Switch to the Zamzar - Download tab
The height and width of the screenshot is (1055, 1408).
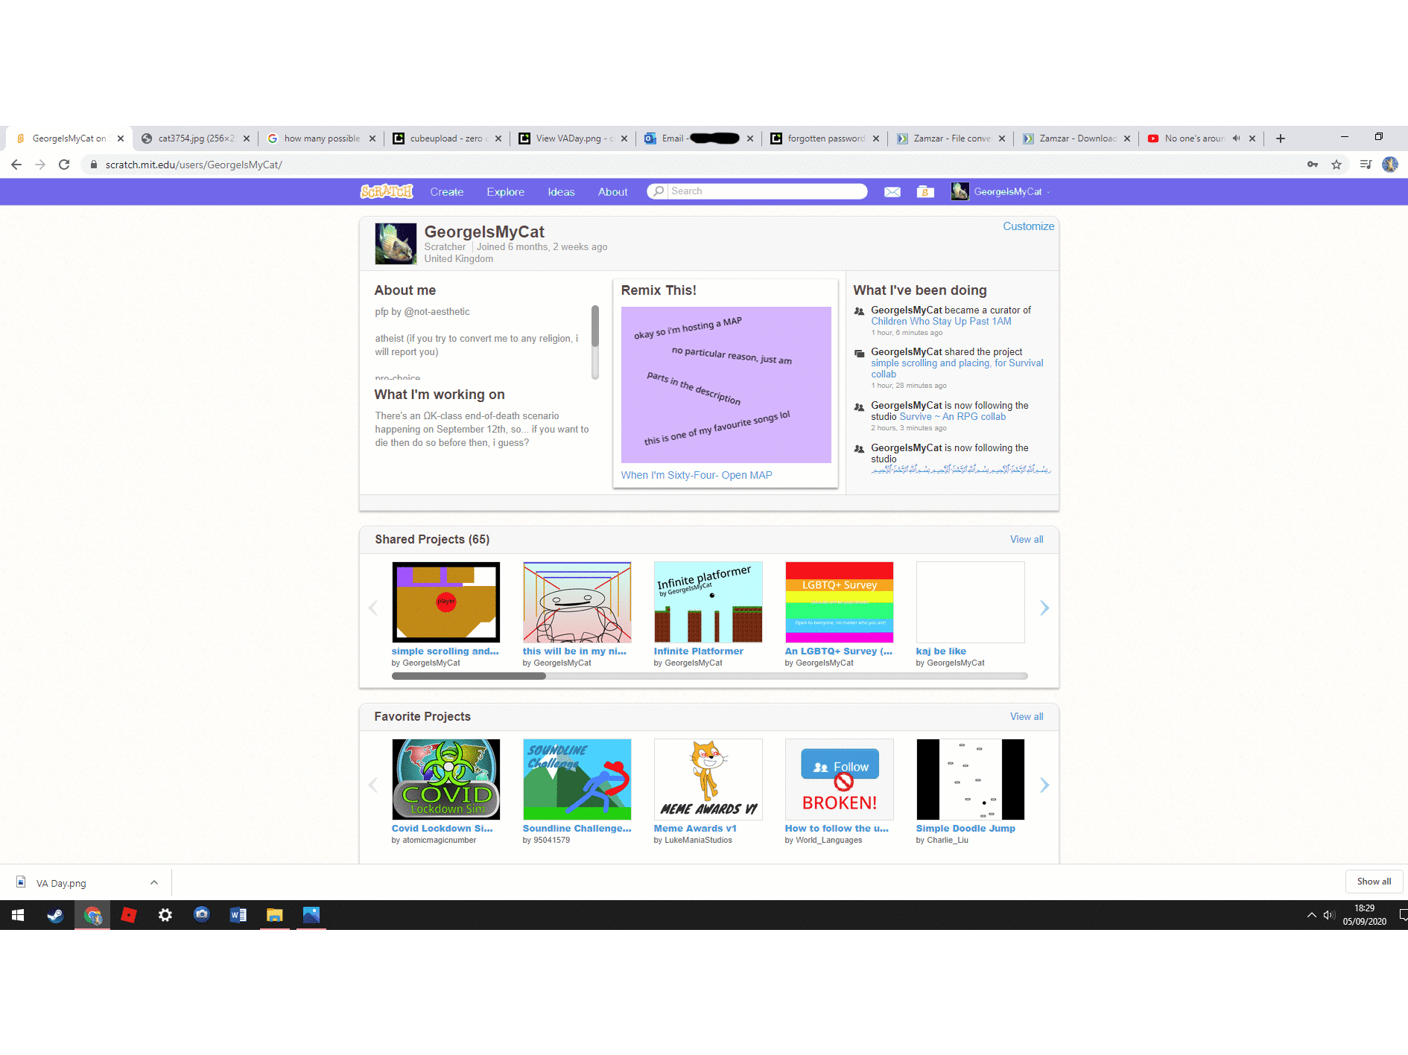tap(1076, 138)
